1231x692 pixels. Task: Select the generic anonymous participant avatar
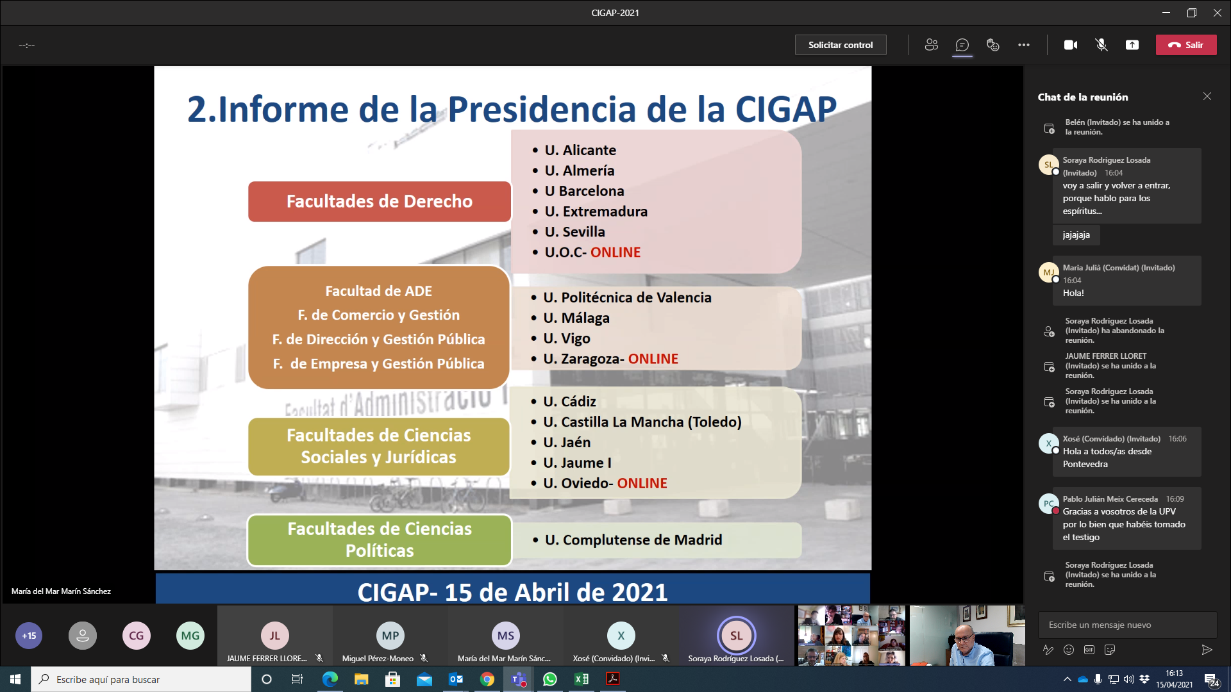click(x=83, y=636)
